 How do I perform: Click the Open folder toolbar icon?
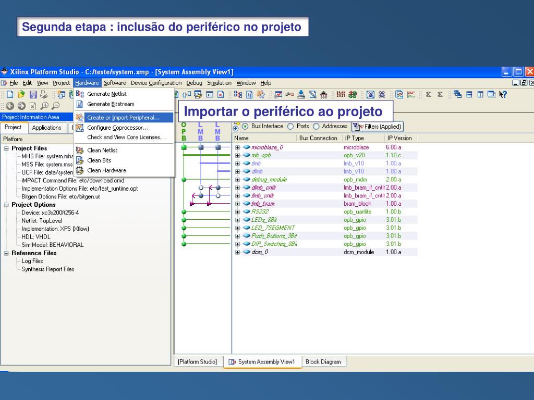21,95
